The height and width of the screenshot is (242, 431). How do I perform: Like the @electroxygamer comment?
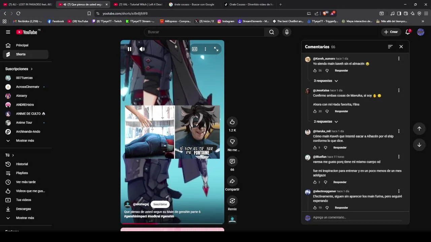(x=315, y=208)
